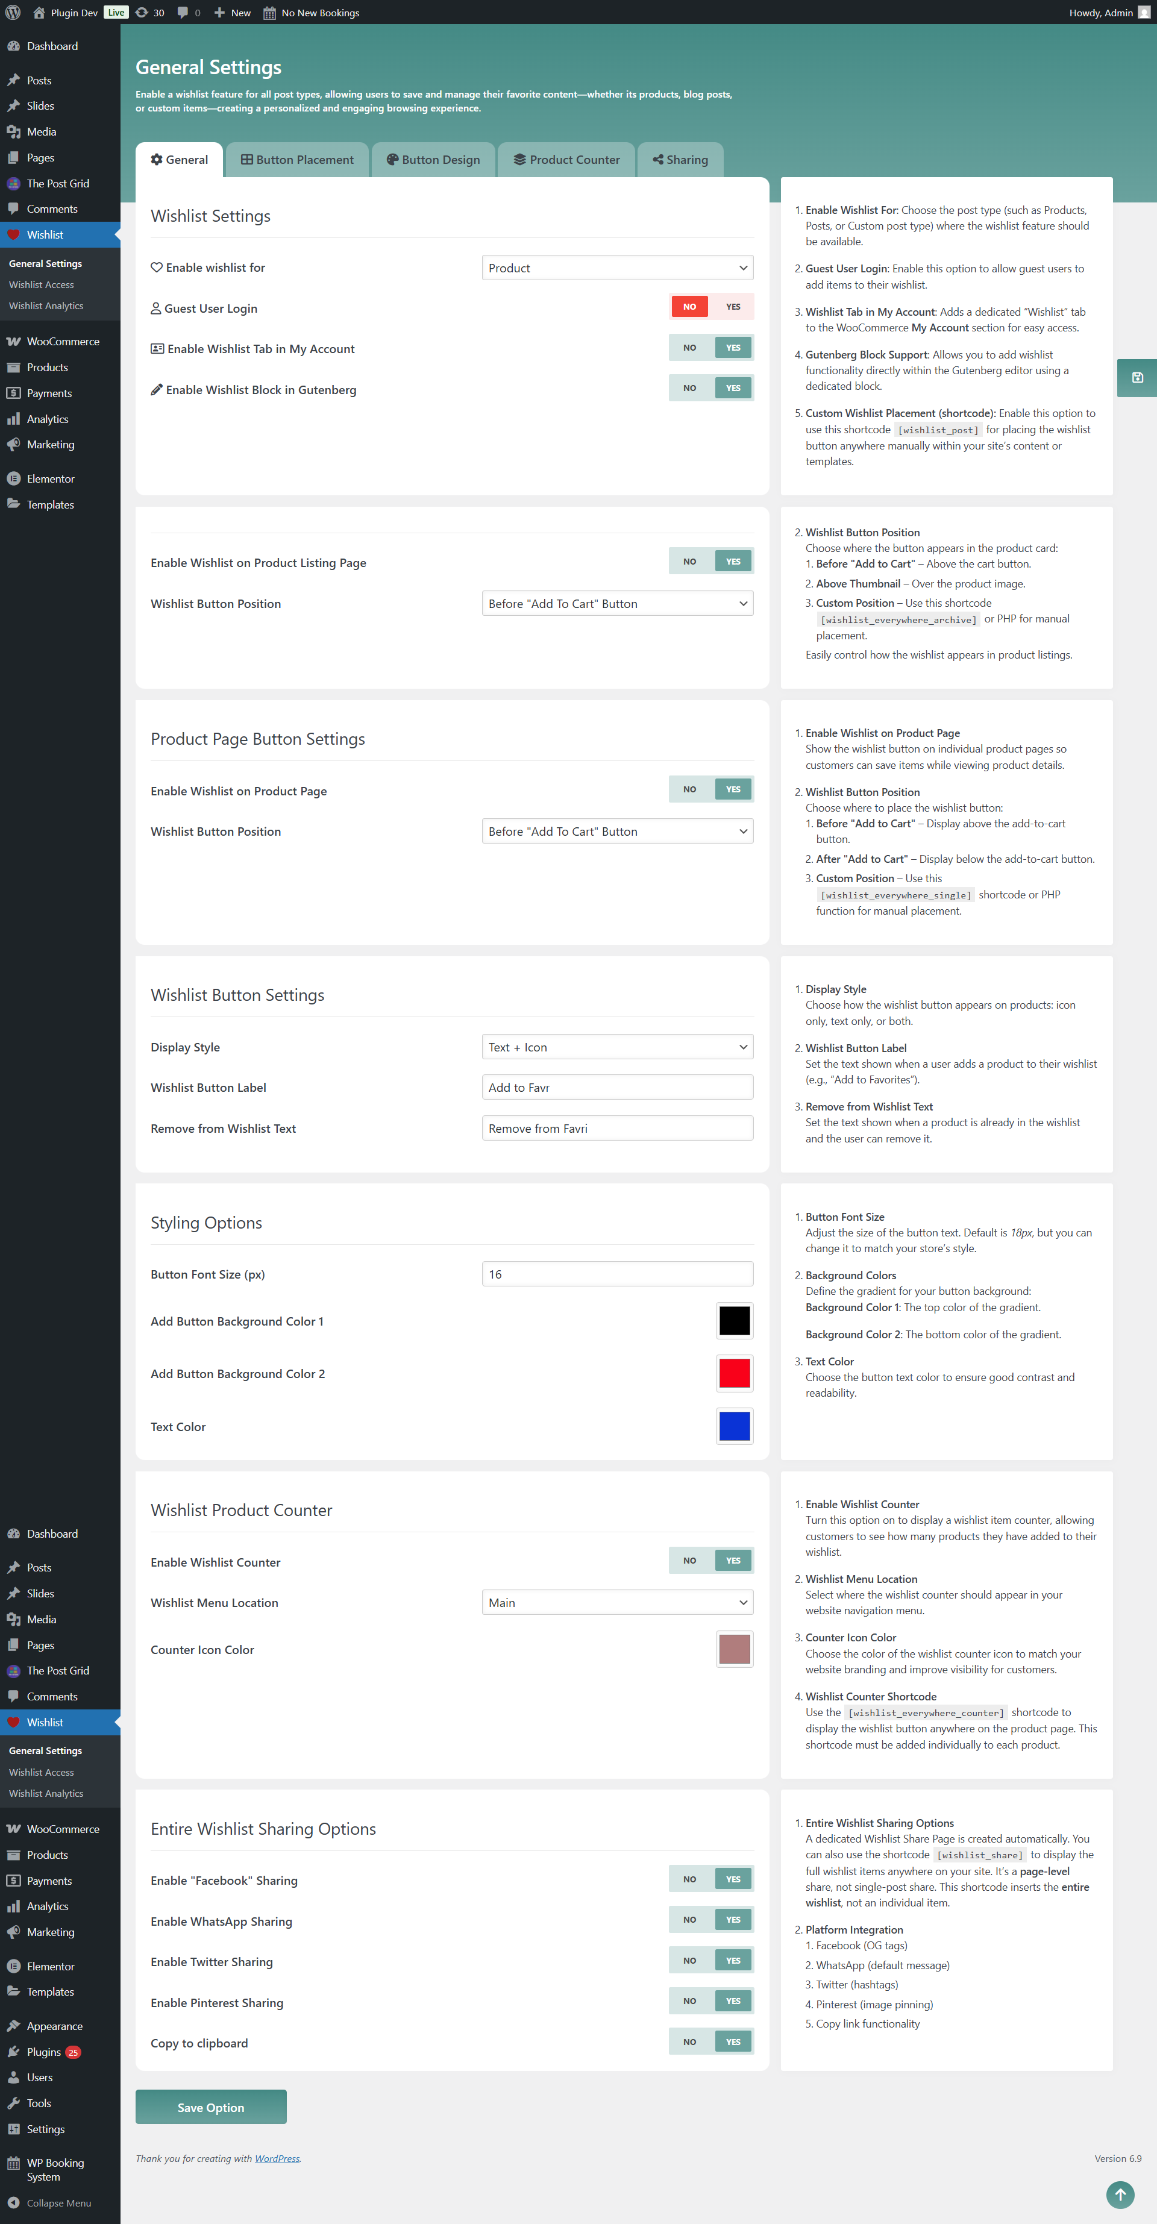Screen dimensions: 1157x2224
Task: Open the red Background Color 2 swatch
Action: point(734,1373)
